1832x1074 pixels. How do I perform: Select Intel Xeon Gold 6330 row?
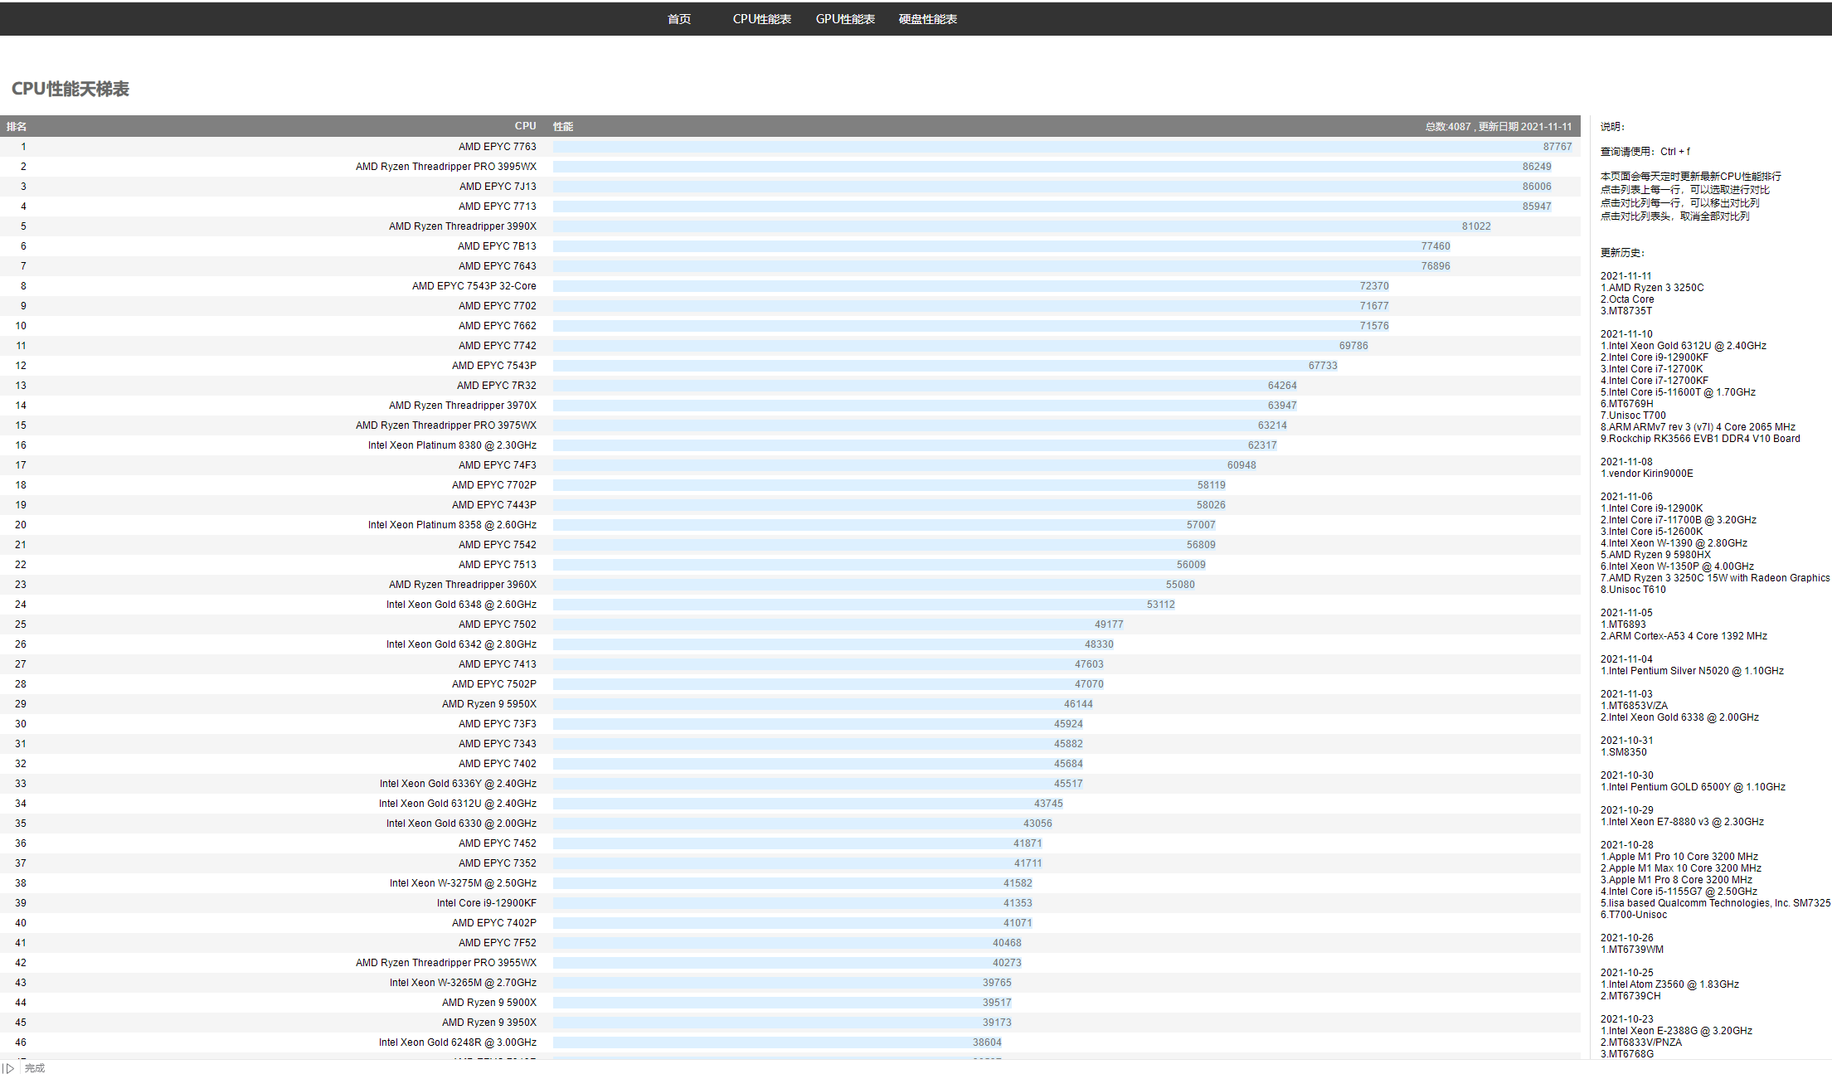[790, 824]
